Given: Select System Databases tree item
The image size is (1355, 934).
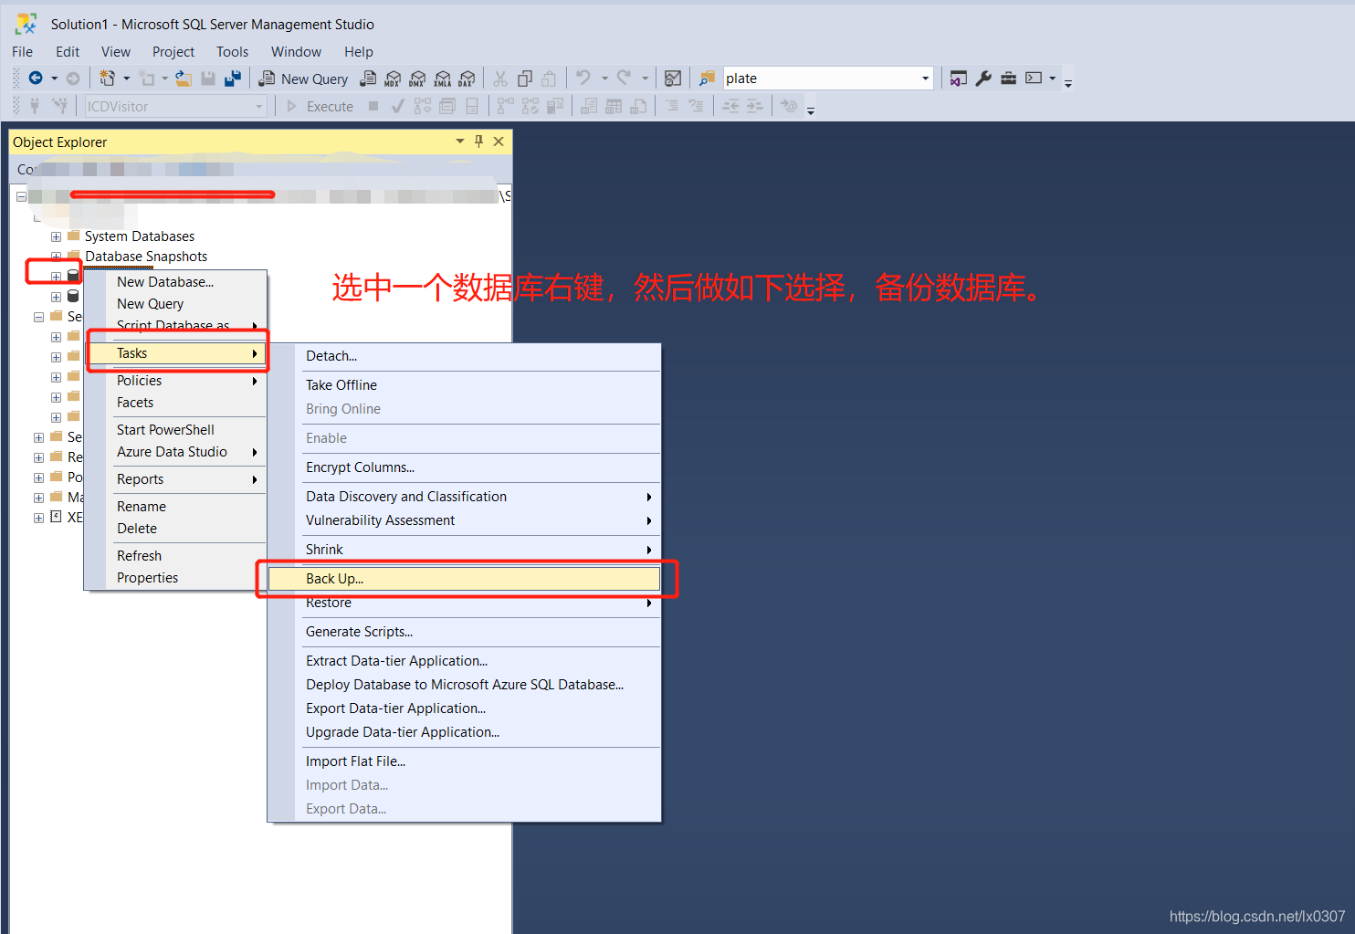Looking at the screenshot, I should pyautogui.click(x=140, y=236).
